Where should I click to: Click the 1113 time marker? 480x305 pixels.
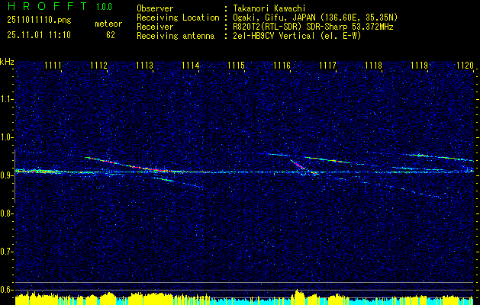click(x=144, y=66)
